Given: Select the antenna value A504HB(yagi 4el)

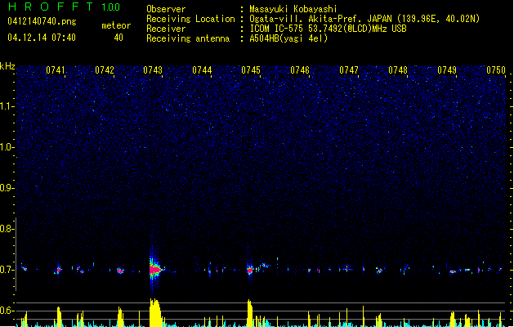Looking at the screenshot, I should tap(288, 38).
